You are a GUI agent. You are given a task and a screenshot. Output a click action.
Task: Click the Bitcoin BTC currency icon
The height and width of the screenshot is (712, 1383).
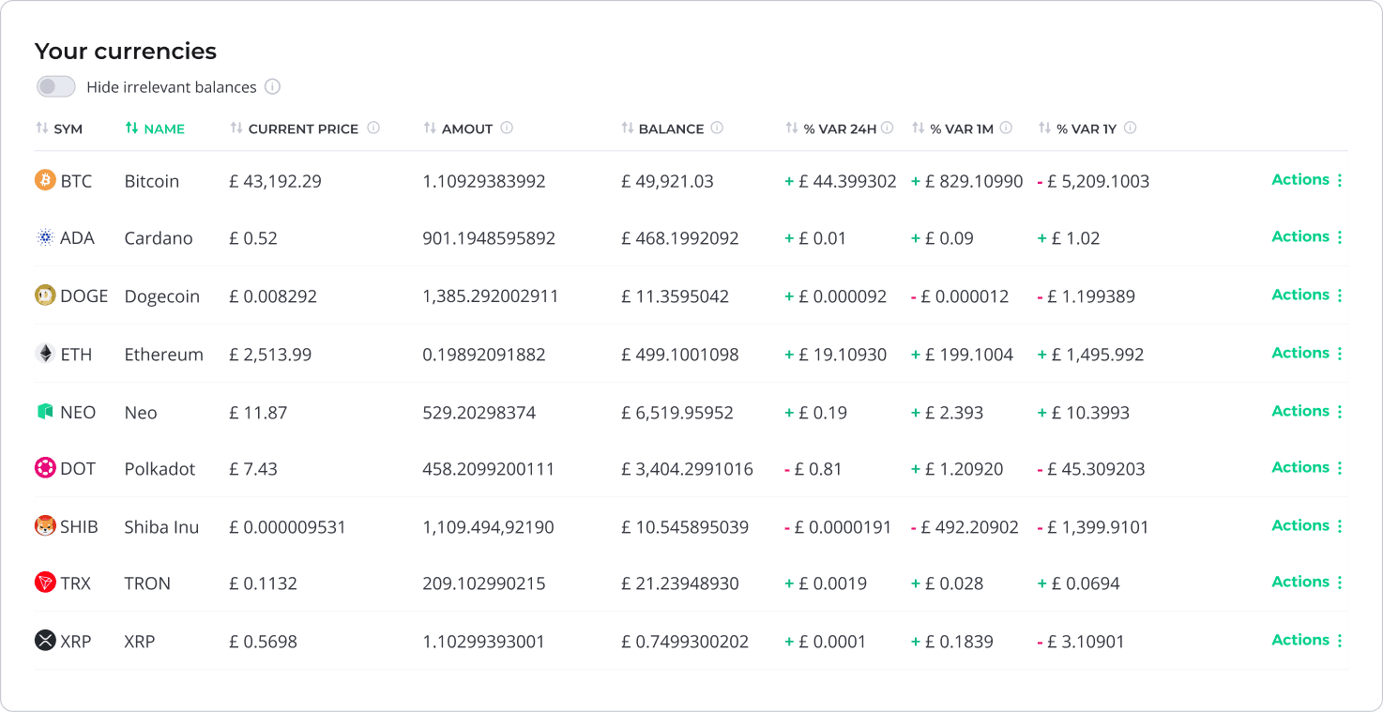point(44,180)
